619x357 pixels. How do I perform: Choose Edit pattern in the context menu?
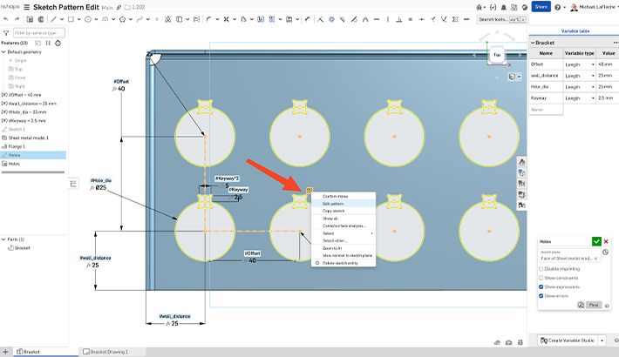tap(344, 204)
